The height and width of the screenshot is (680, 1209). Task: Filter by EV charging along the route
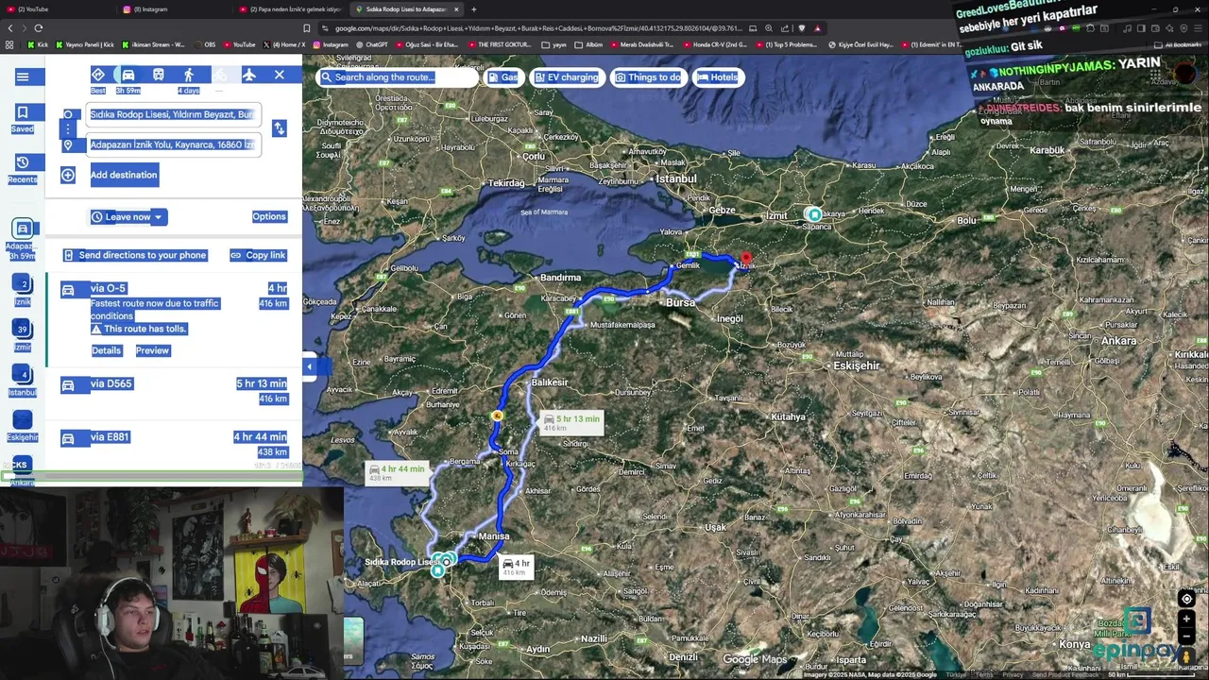coord(567,77)
